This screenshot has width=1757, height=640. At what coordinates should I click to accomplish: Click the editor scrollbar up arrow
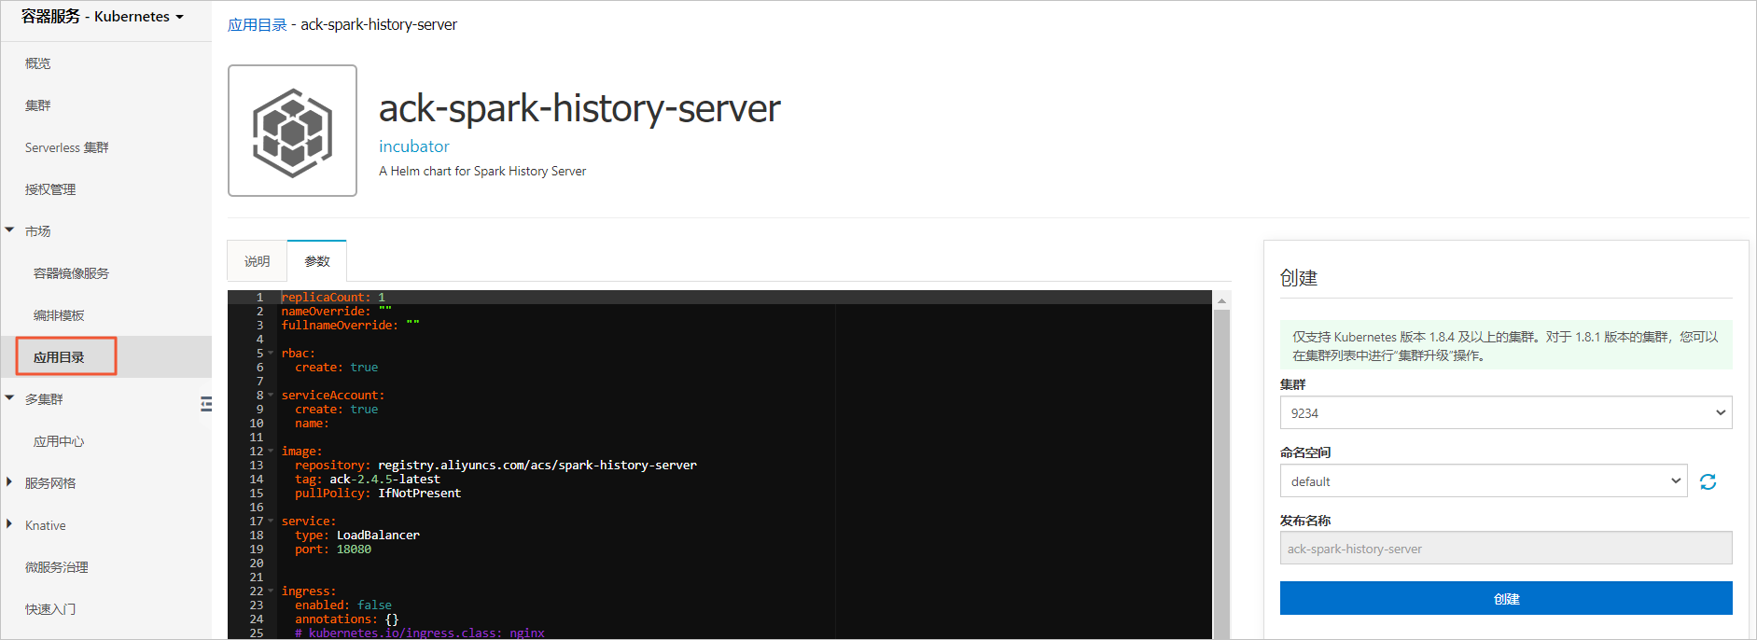pyautogui.click(x=1221, y=300)
